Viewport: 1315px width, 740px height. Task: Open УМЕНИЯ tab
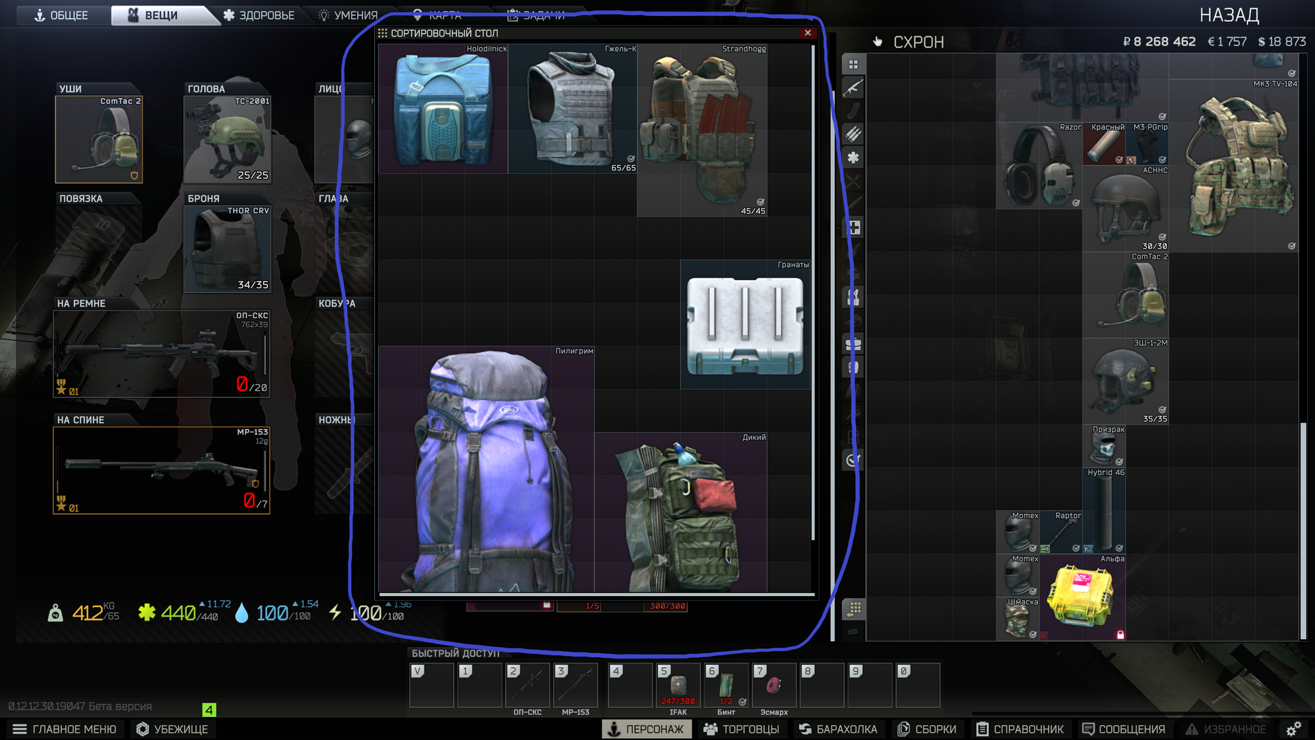pos(349,15)
